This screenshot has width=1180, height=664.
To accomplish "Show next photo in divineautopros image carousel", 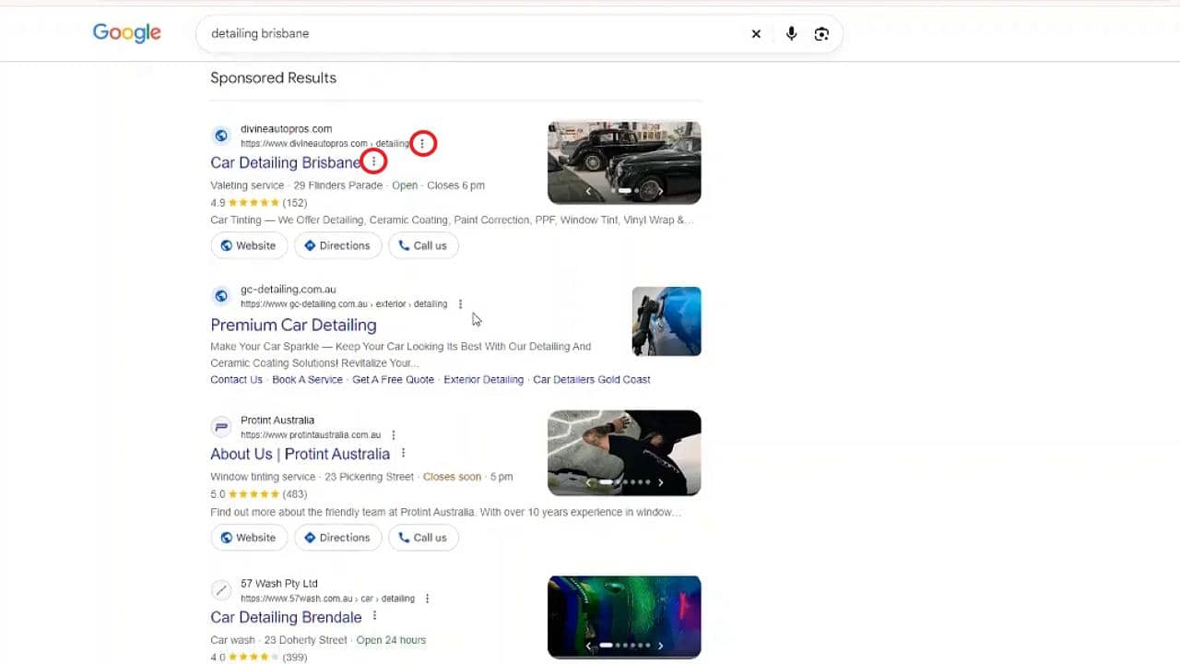I will [660, 192].
